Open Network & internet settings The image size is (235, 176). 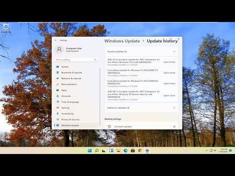point(76,78)
